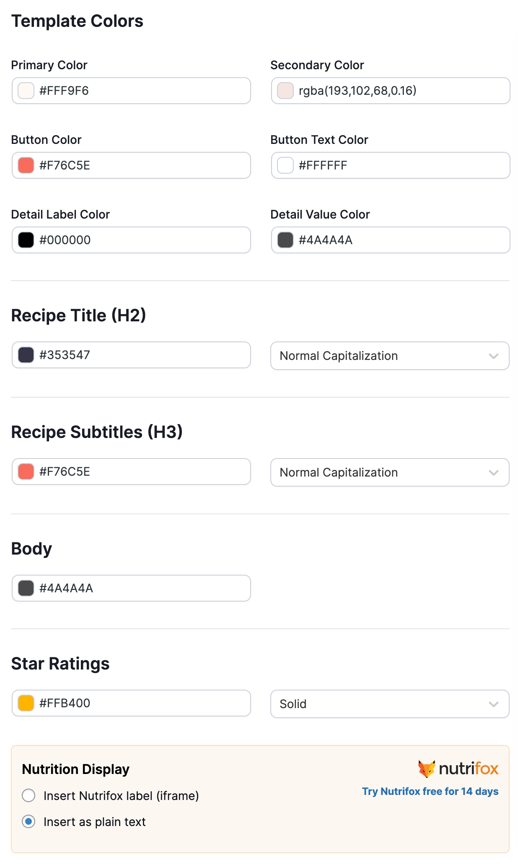
Task: Select Insert Nutrifox label (iframe) option
Action: tap(28, 795)
